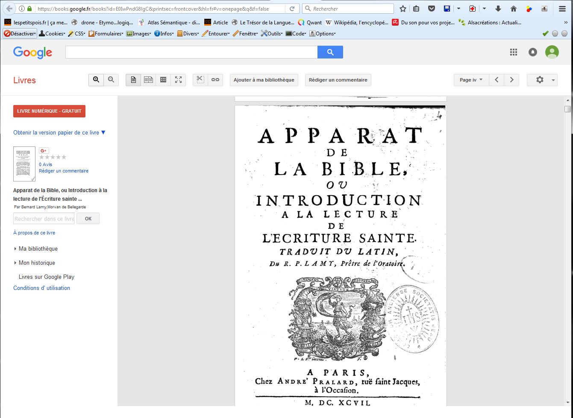This screenshot has height=418, width=573.
Task: Click the blue Google search button
Action: (x=330, y=52)
